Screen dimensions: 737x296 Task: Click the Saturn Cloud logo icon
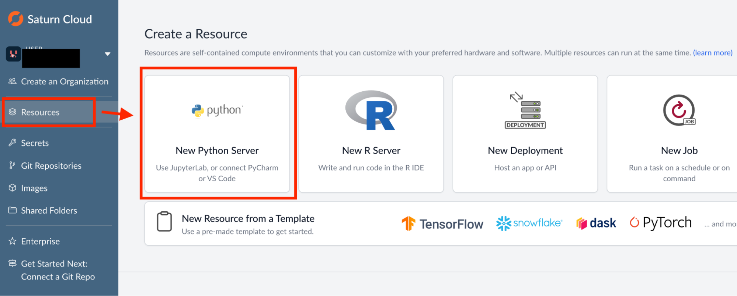click(x=15, y=19)
